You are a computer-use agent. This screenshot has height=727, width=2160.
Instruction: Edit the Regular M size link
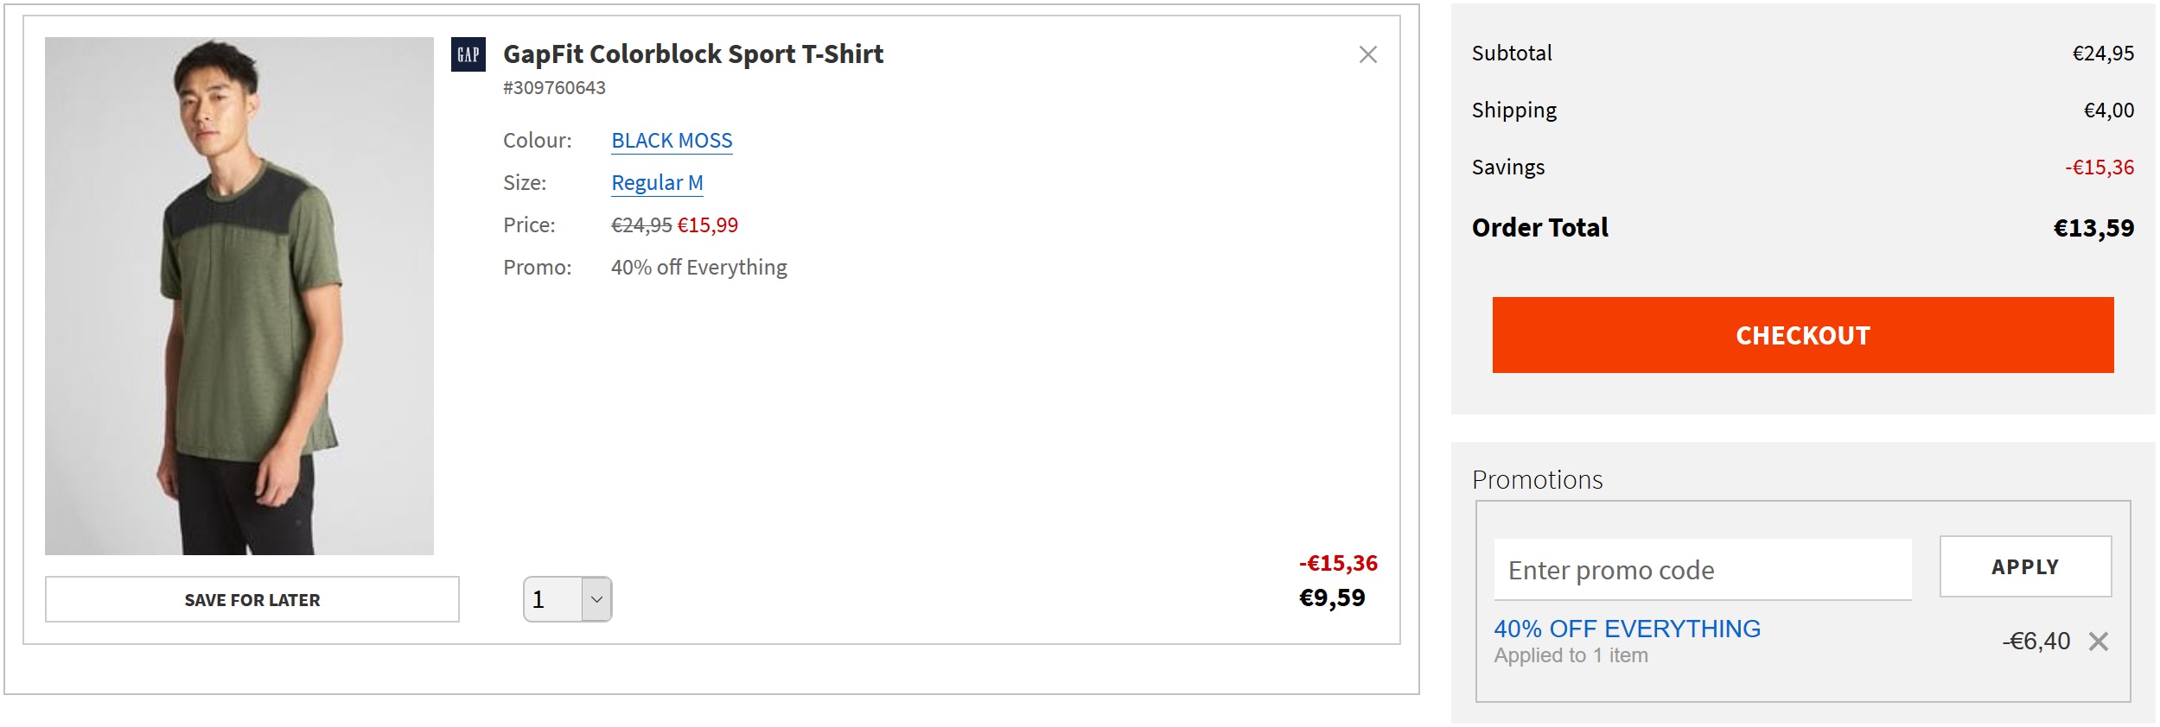point(657,183)
